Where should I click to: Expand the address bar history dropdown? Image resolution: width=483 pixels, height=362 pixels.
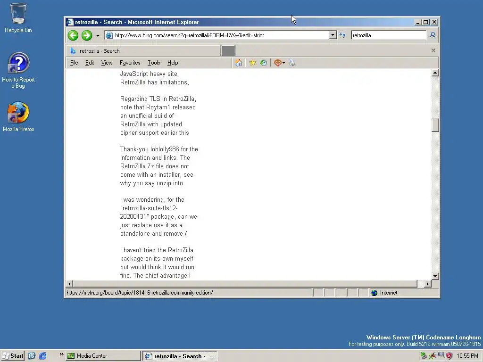333,35
